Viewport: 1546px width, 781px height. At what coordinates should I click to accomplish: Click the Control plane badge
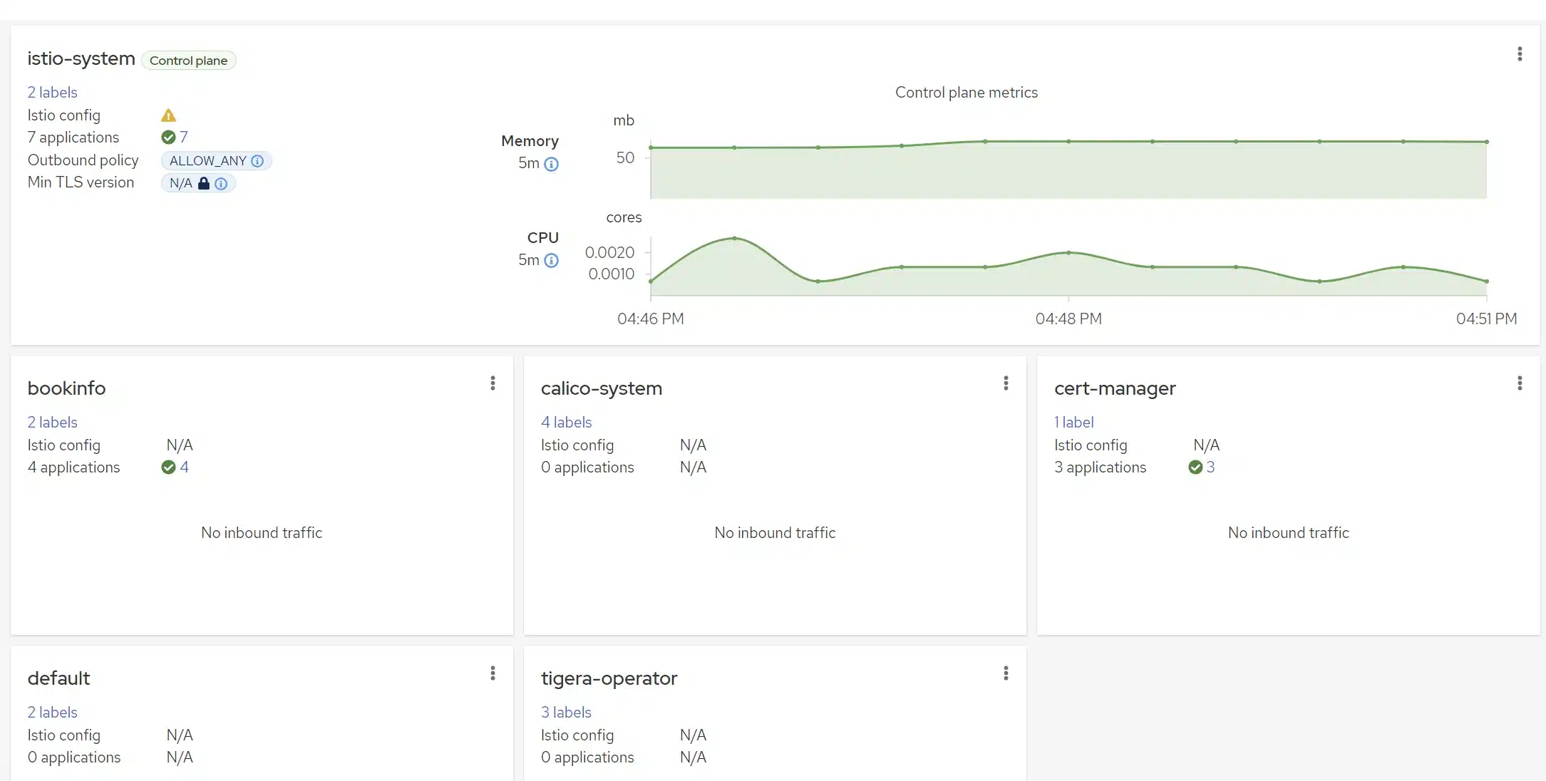[x=188, y=61]
